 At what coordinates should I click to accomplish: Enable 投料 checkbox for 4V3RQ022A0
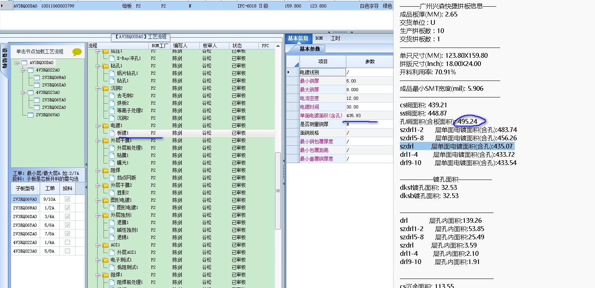[67, 242]
